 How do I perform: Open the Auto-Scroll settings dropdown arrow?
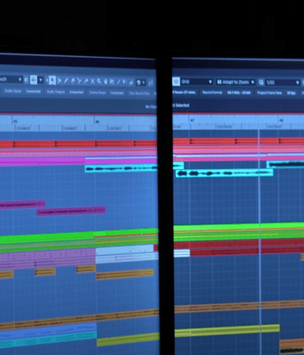41,80
